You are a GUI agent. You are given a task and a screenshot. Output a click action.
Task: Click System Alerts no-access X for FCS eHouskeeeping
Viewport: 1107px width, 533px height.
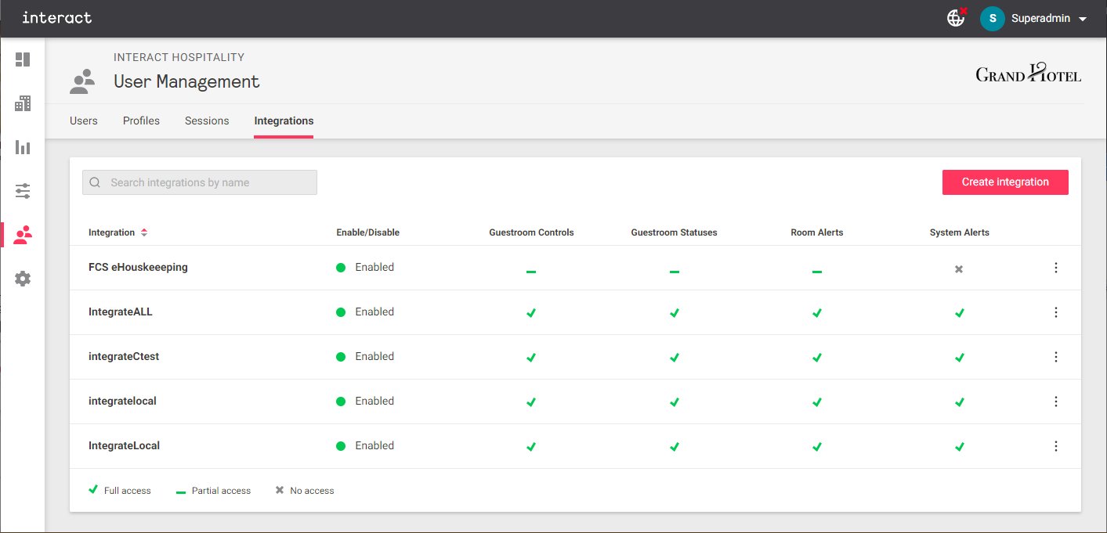[x=959, y=268]
